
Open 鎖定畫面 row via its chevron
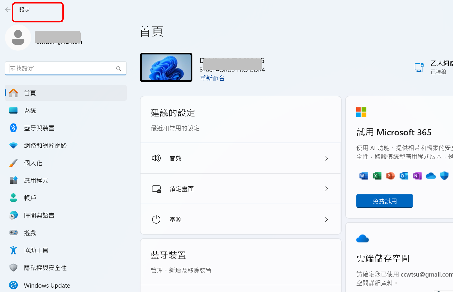[326, 189]
